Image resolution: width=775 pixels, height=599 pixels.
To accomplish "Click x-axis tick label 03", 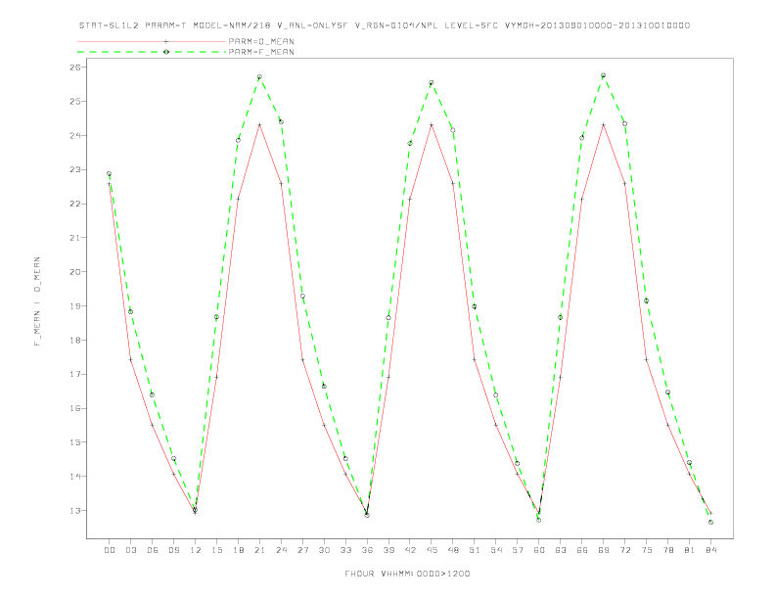I will [130, 550].
